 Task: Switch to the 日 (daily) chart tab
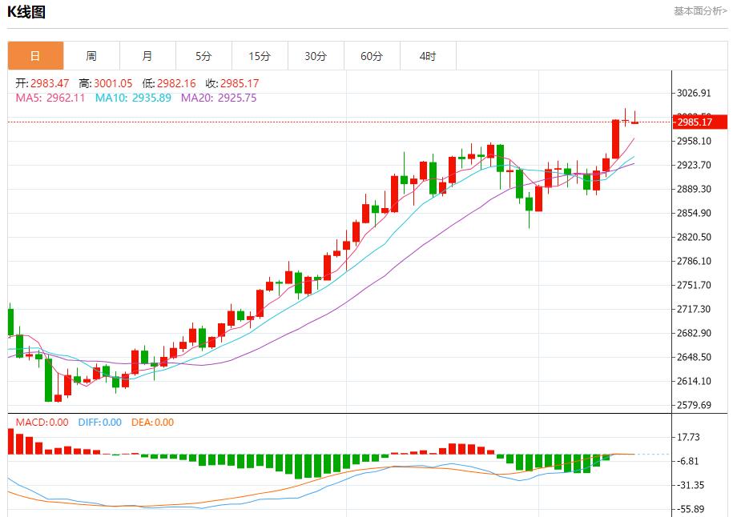click(x=35, y=56)
